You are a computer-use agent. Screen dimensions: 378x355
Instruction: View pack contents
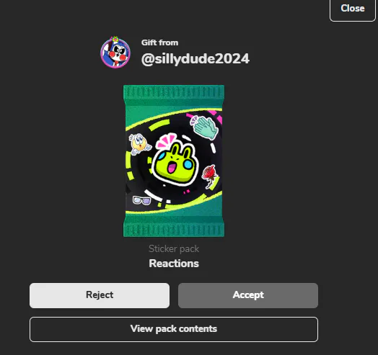[174, 329]
